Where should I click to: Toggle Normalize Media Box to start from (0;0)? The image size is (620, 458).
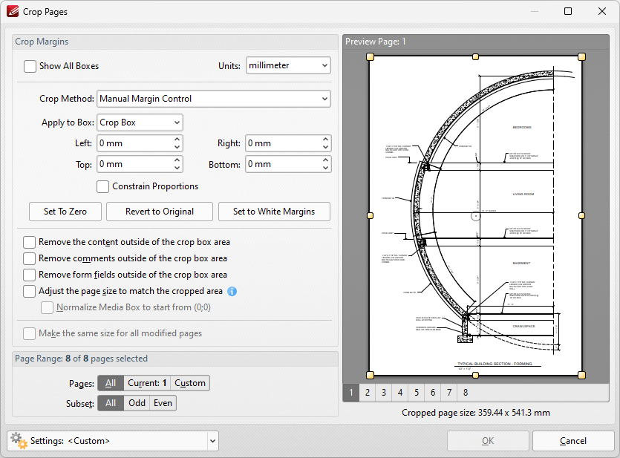47,307
